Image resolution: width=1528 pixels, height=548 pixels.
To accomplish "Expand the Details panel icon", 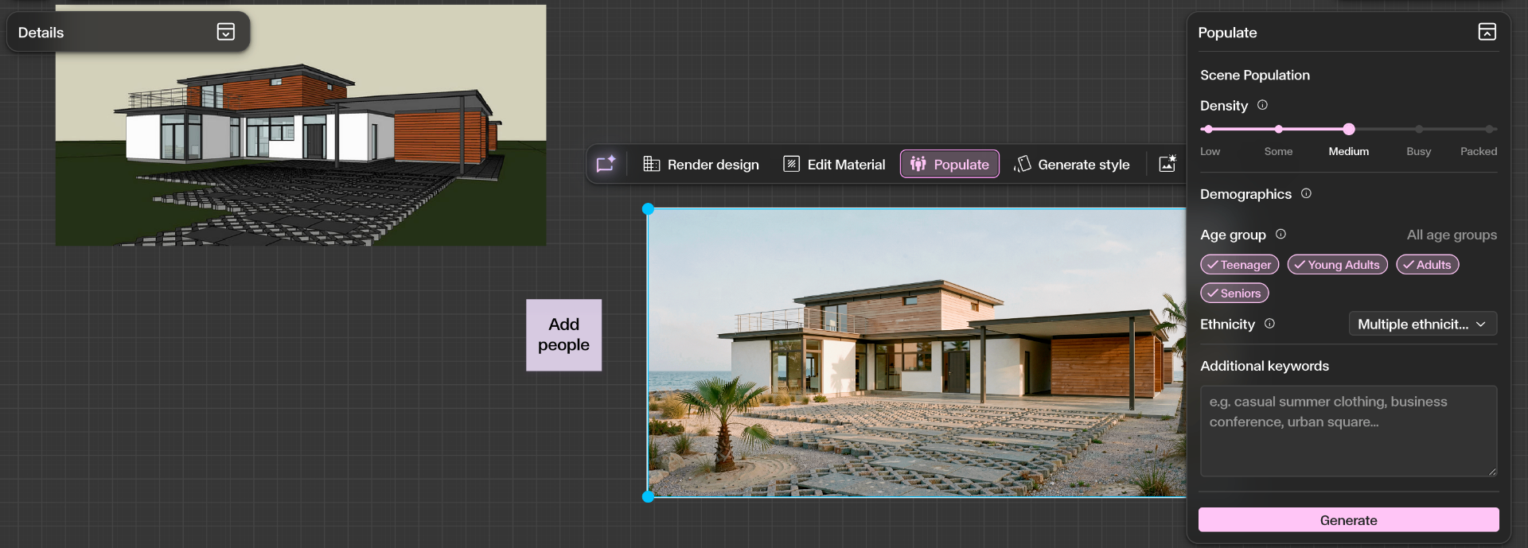I will 226,32.
